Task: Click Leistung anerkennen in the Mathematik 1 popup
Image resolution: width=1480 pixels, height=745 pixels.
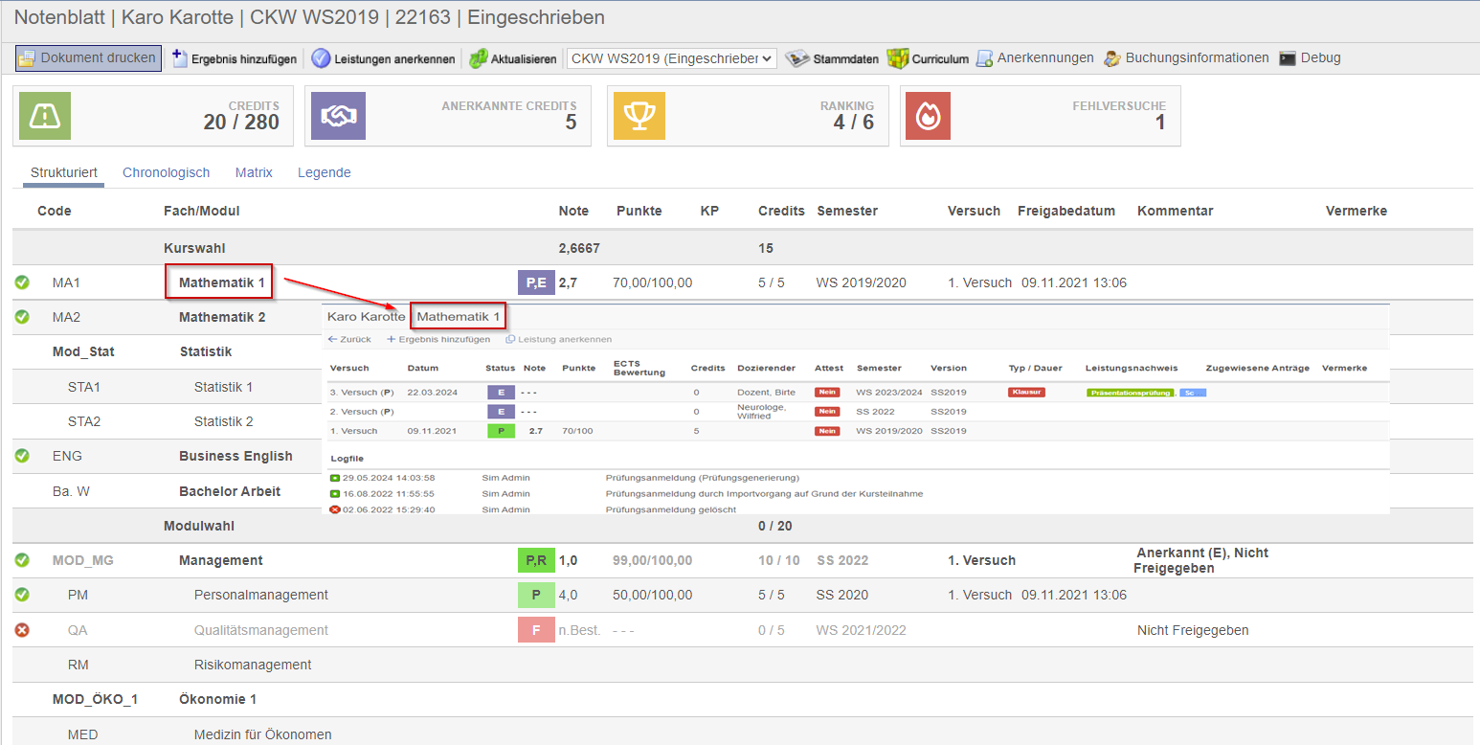Action: click(x=559, y=339)
